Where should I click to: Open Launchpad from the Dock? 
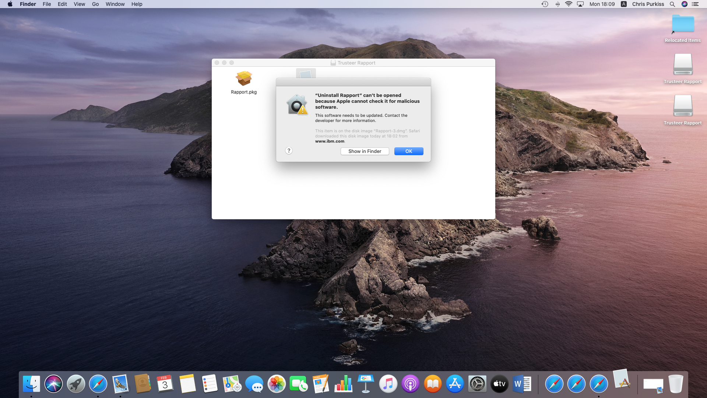pyautogui.click(x=76, y=384)
